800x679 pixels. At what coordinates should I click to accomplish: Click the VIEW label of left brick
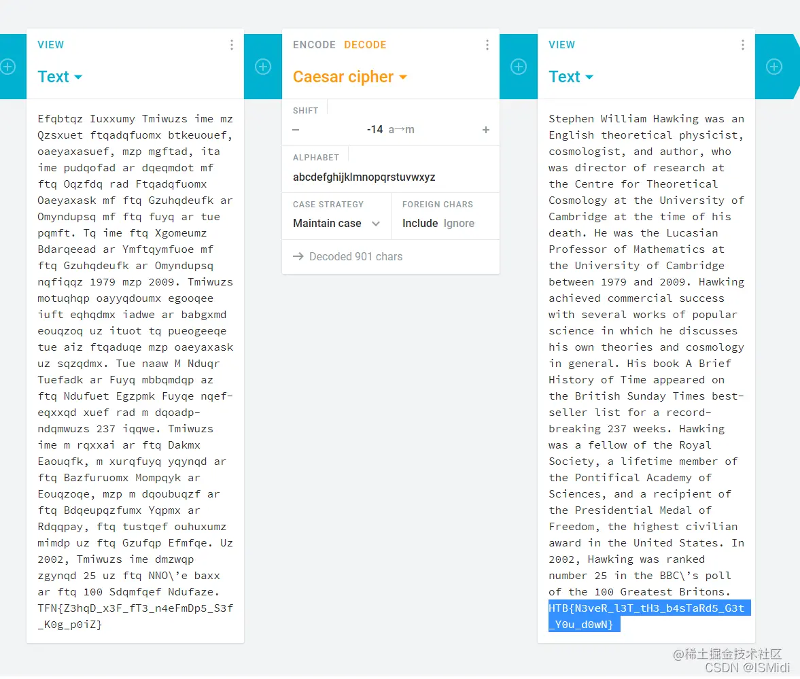[50, 45]
